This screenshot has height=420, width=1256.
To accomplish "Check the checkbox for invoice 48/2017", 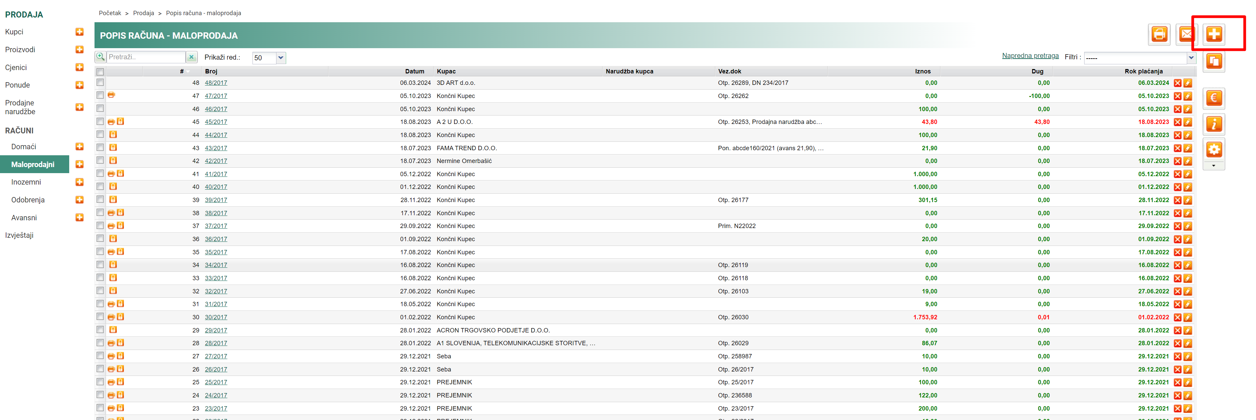I will (100, 82).
